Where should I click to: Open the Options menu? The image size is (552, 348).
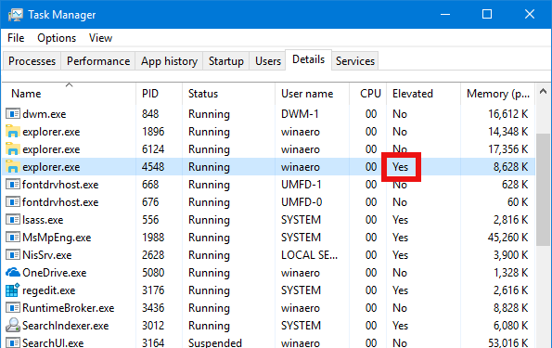[x=57, y=38]
